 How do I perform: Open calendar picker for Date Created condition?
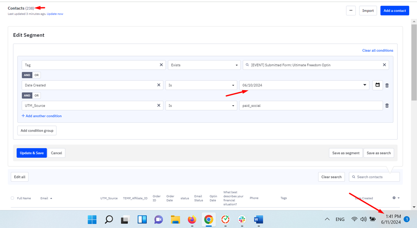(377, 85)
